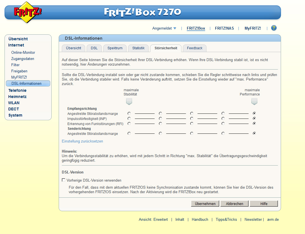Select middle step for Impulsstörfestigkeit (INP)
Image resolution: width=305 pixels, height=234 pixels.
[x=192, y=119]
